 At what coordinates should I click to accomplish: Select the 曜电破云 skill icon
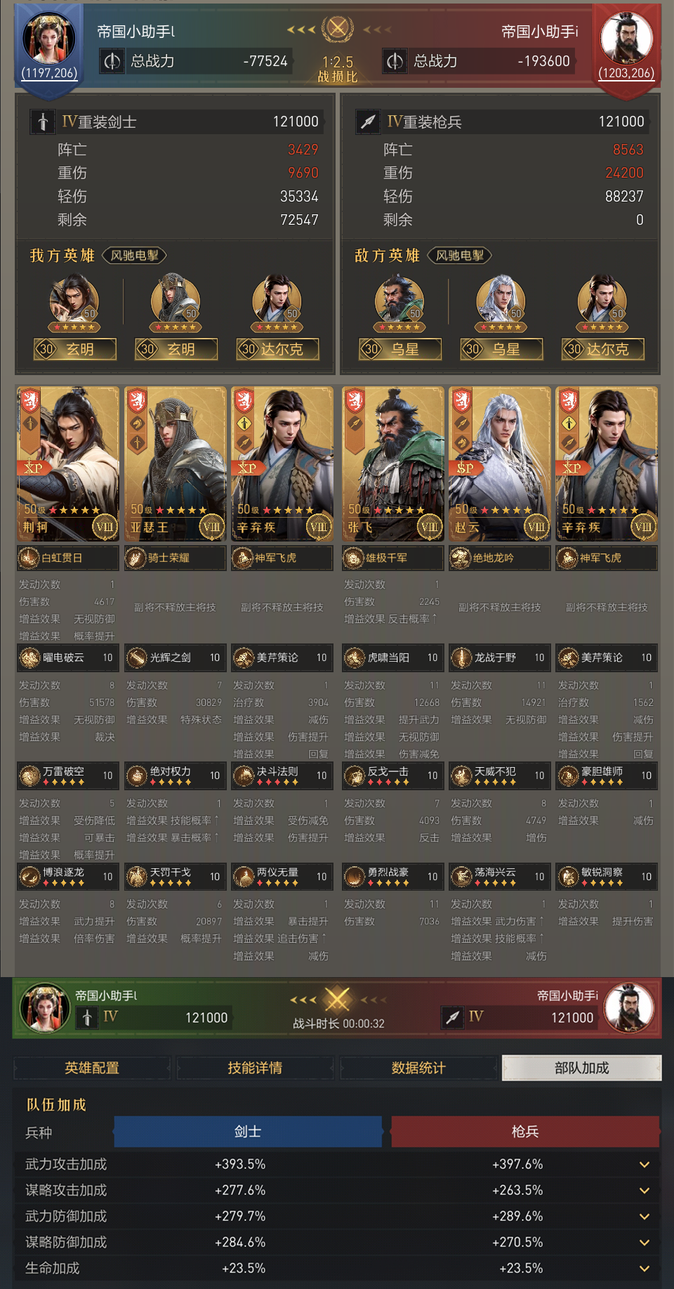coord(29,658)
